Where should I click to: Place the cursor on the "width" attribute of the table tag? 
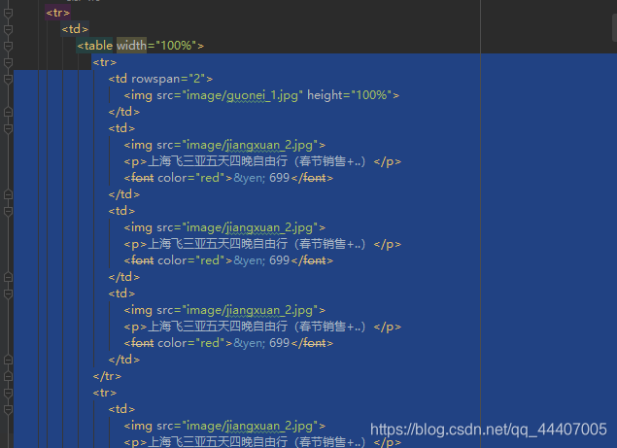(x=131, y=46)
